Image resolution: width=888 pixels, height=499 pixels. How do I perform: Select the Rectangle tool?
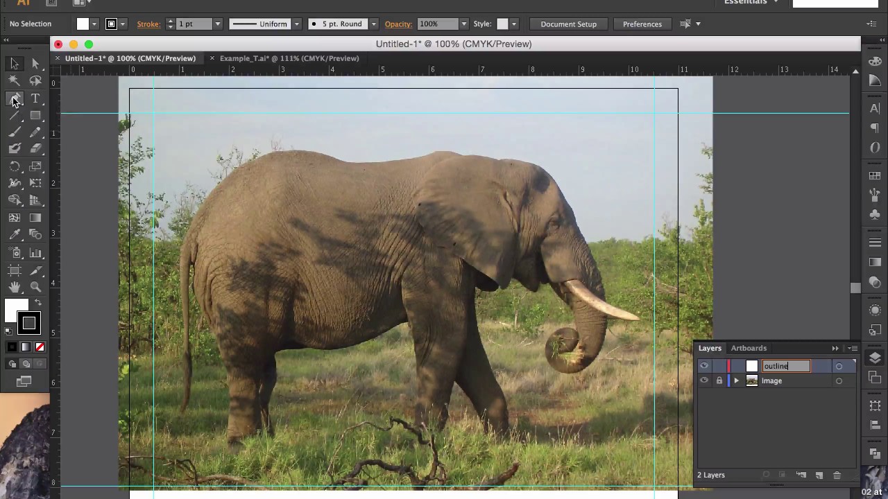[x=35, y=116]
